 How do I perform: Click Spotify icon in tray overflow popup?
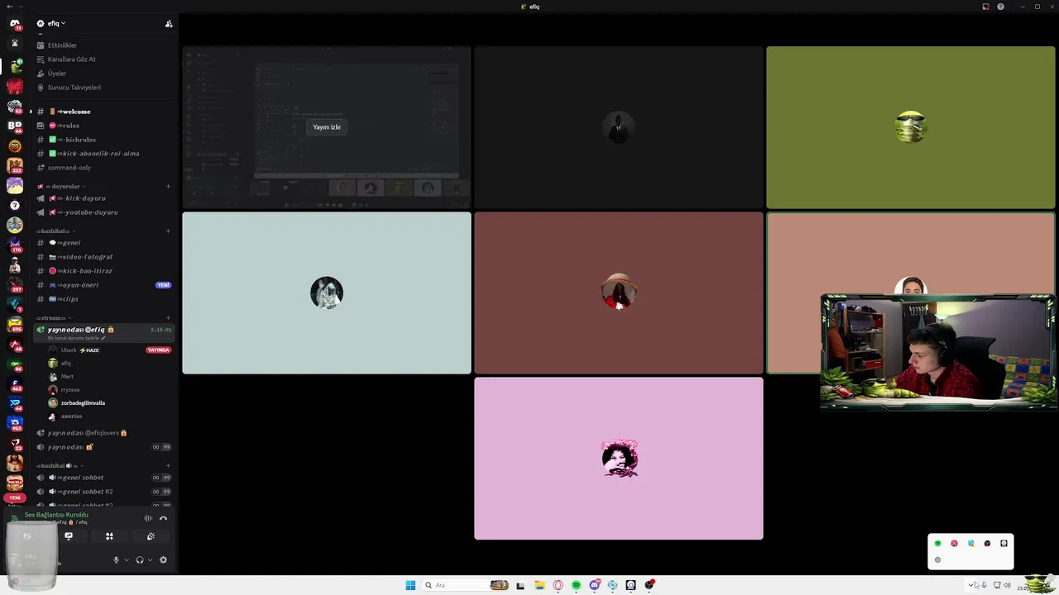tap(937, 544)
